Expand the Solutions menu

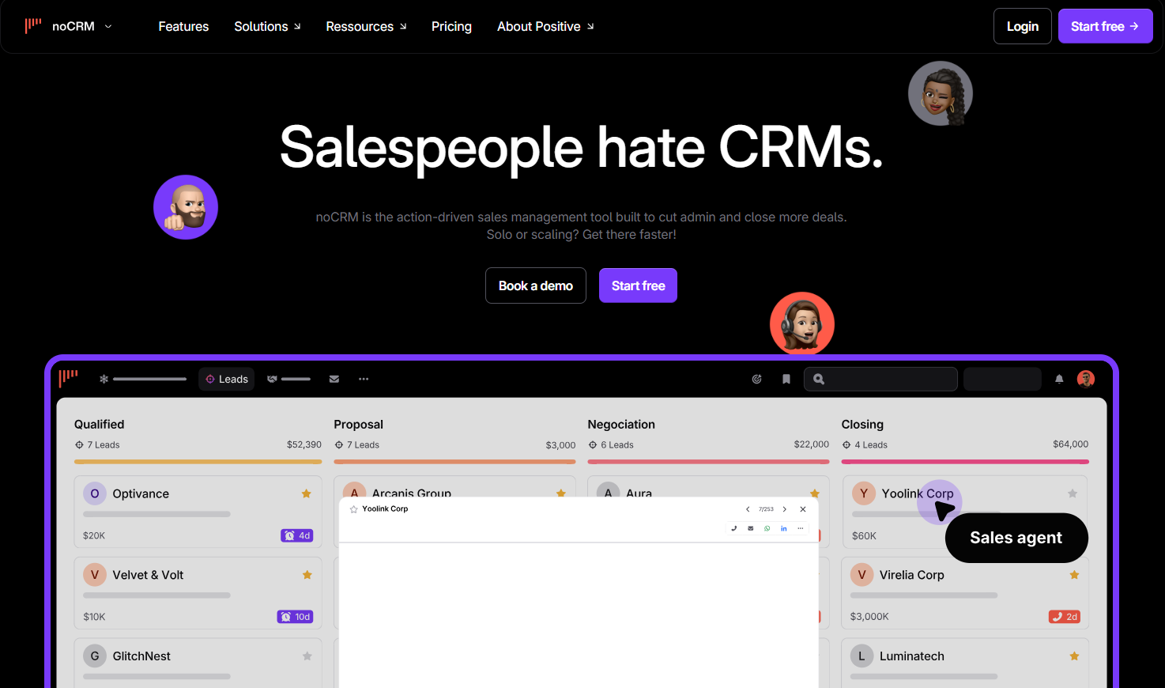point(267,26)
